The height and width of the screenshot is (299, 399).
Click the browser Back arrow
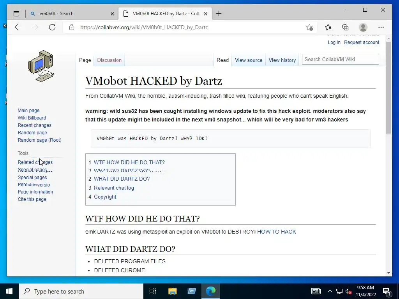tap(18, 27)
